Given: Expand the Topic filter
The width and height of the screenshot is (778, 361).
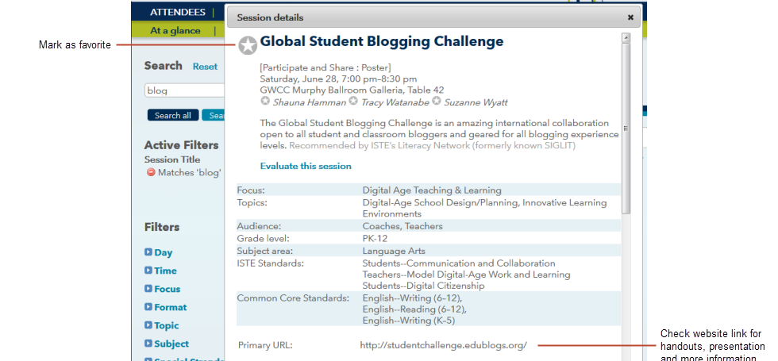Looking at the screenshot, I should tap(161, 325).
